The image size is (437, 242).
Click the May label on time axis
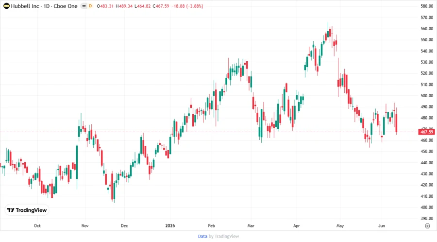(340, 225)
